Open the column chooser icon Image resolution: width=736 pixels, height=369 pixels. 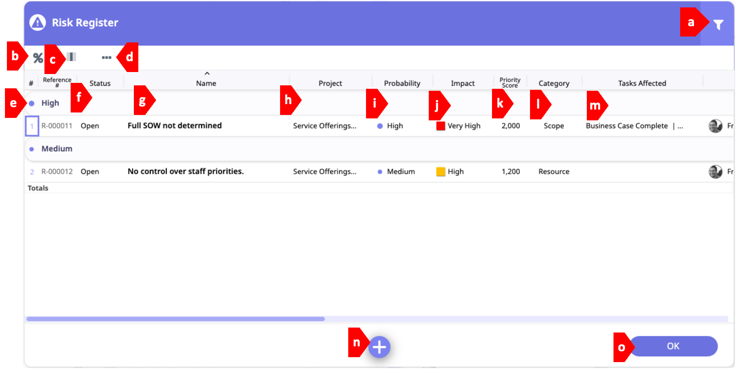point(72,57)
